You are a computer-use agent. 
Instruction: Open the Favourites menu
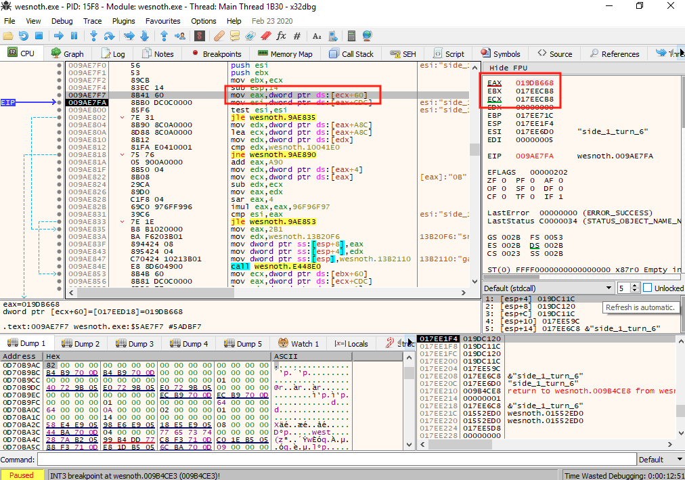pos(163,21)
